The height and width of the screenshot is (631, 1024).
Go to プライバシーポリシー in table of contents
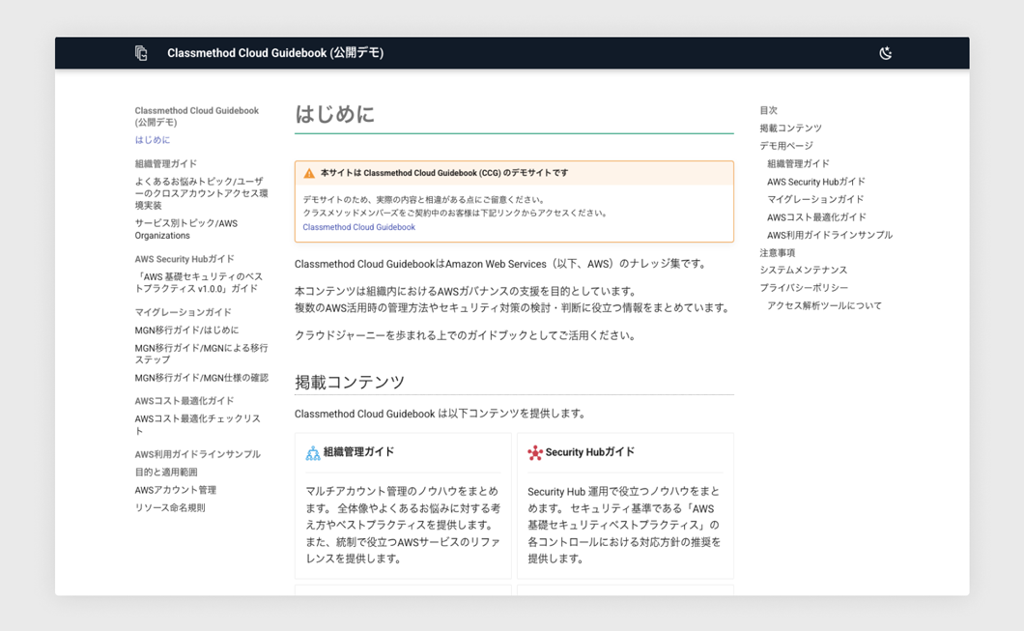click(804, 288)
